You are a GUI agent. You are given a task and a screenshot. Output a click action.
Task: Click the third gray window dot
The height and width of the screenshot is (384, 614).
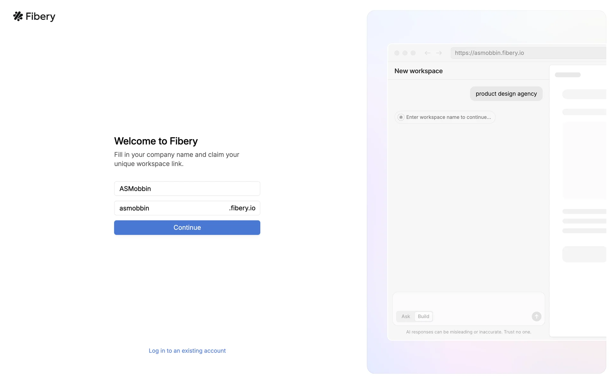(x=413, y=53)
